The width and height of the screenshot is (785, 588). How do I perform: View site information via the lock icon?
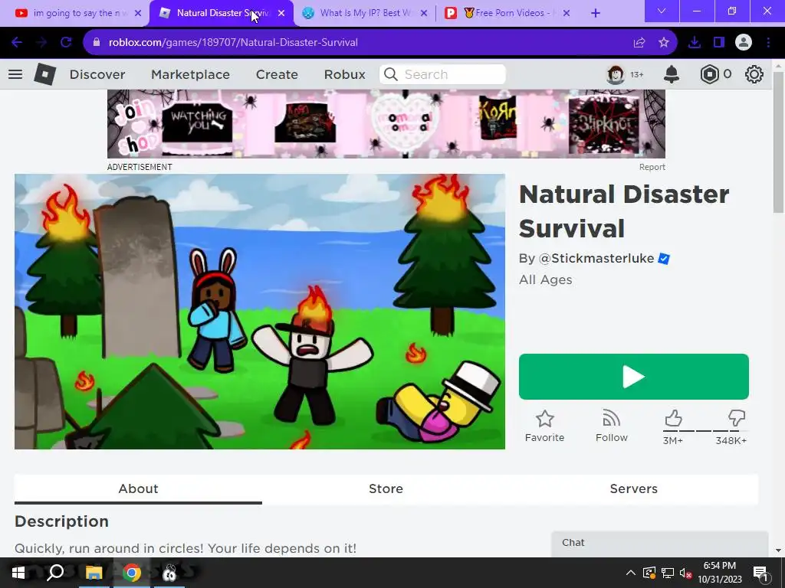point(97,43)
